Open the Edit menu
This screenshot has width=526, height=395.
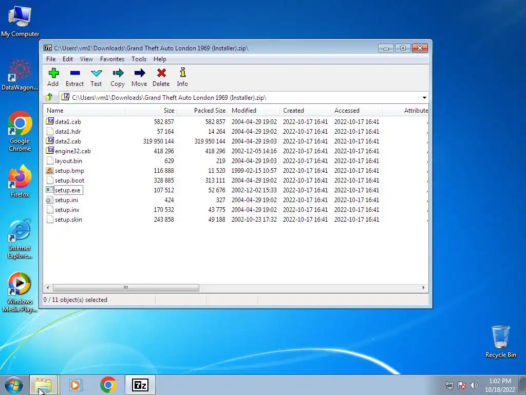68,59
